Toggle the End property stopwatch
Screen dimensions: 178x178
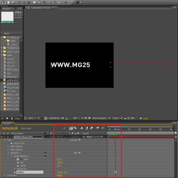pos(18,163)
